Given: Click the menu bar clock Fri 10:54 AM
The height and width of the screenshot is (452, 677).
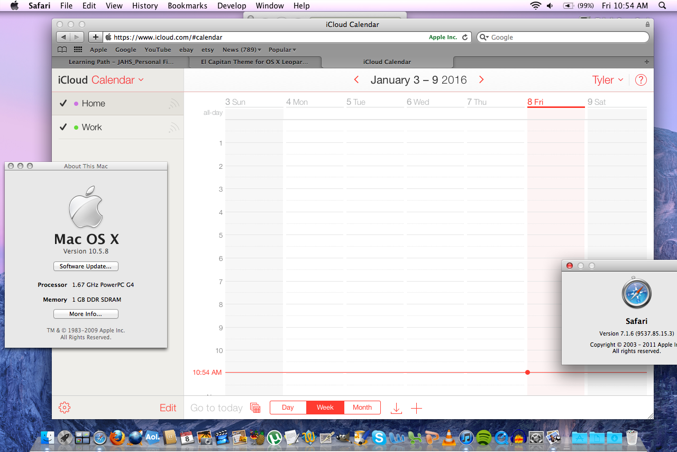Looking at the screenshot, I should (x=625, y=6).
